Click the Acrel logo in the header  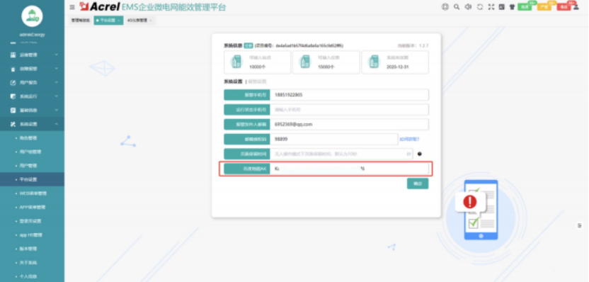(x=100, y=6)
